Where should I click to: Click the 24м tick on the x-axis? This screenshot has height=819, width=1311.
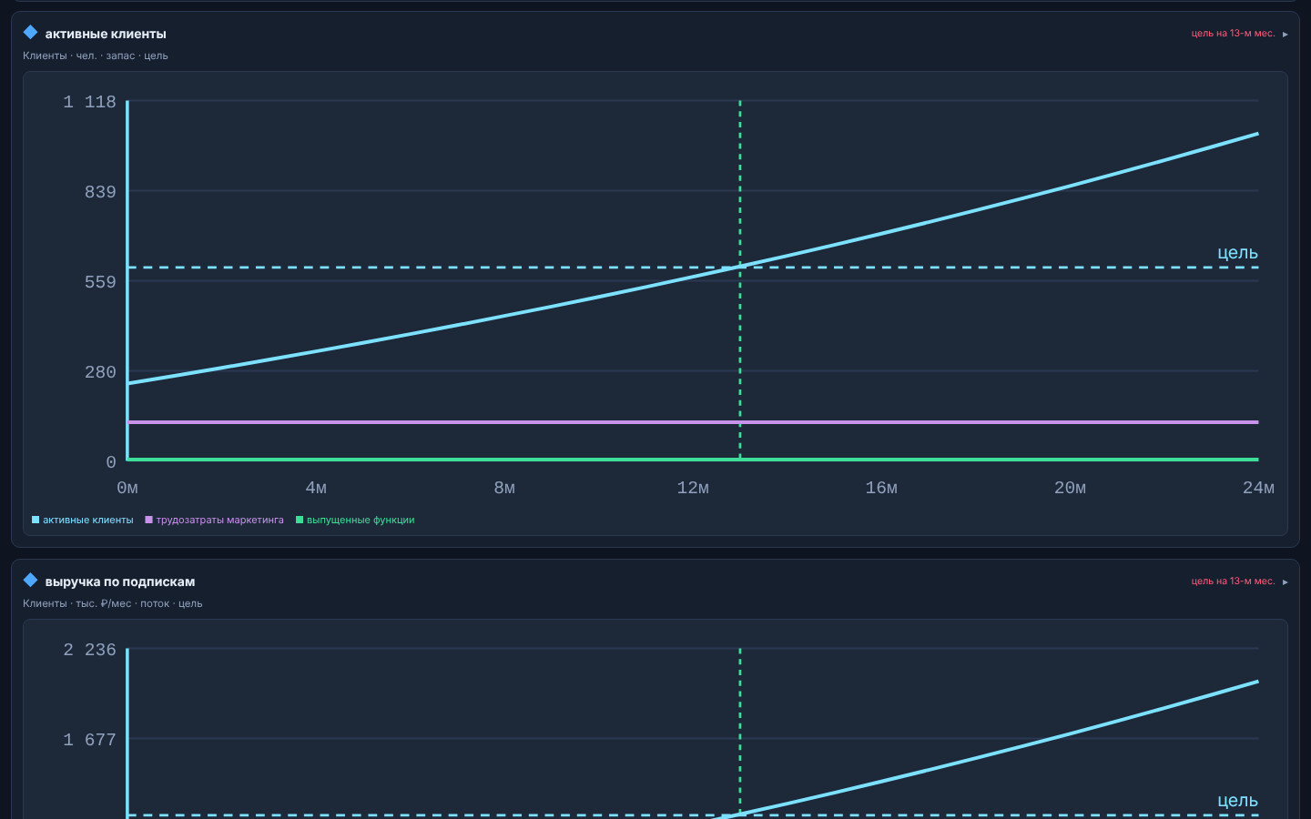pos(1258,488)
